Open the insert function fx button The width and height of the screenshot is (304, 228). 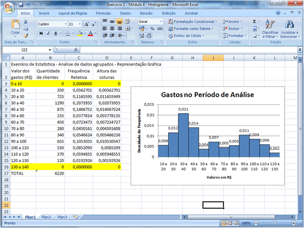click(x=76, y=50)
